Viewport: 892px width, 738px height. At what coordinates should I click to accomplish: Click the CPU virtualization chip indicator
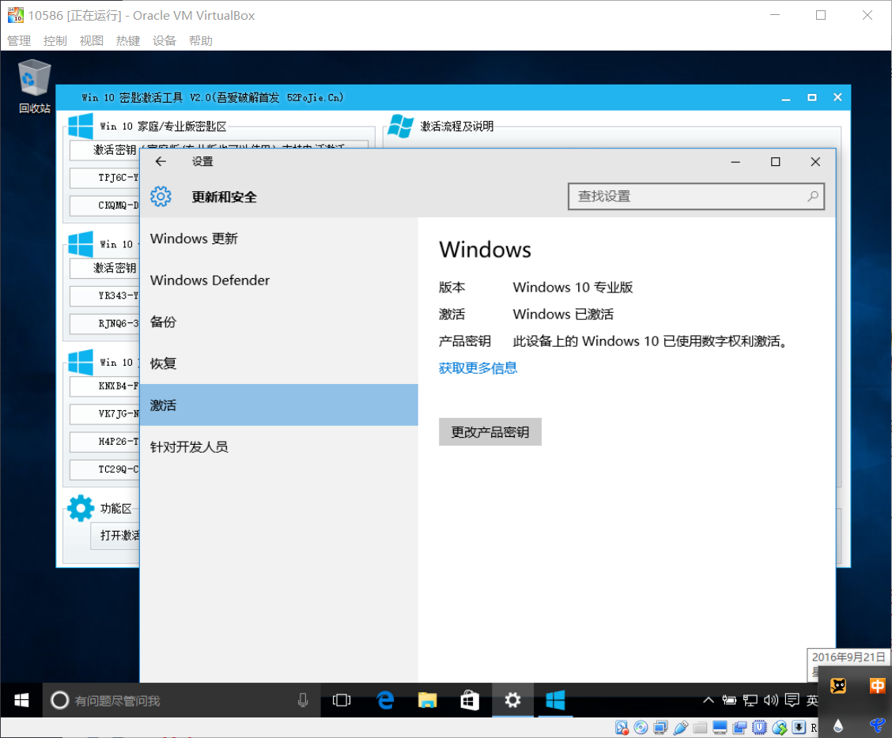tap(759, 727)
